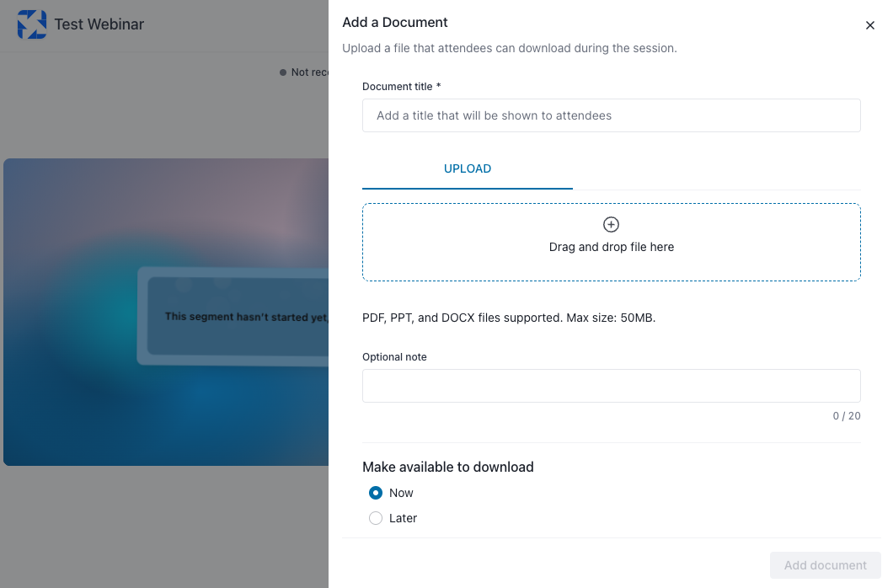
Task: Click 'This segment hasn't started yet' message
Action: 247,317
